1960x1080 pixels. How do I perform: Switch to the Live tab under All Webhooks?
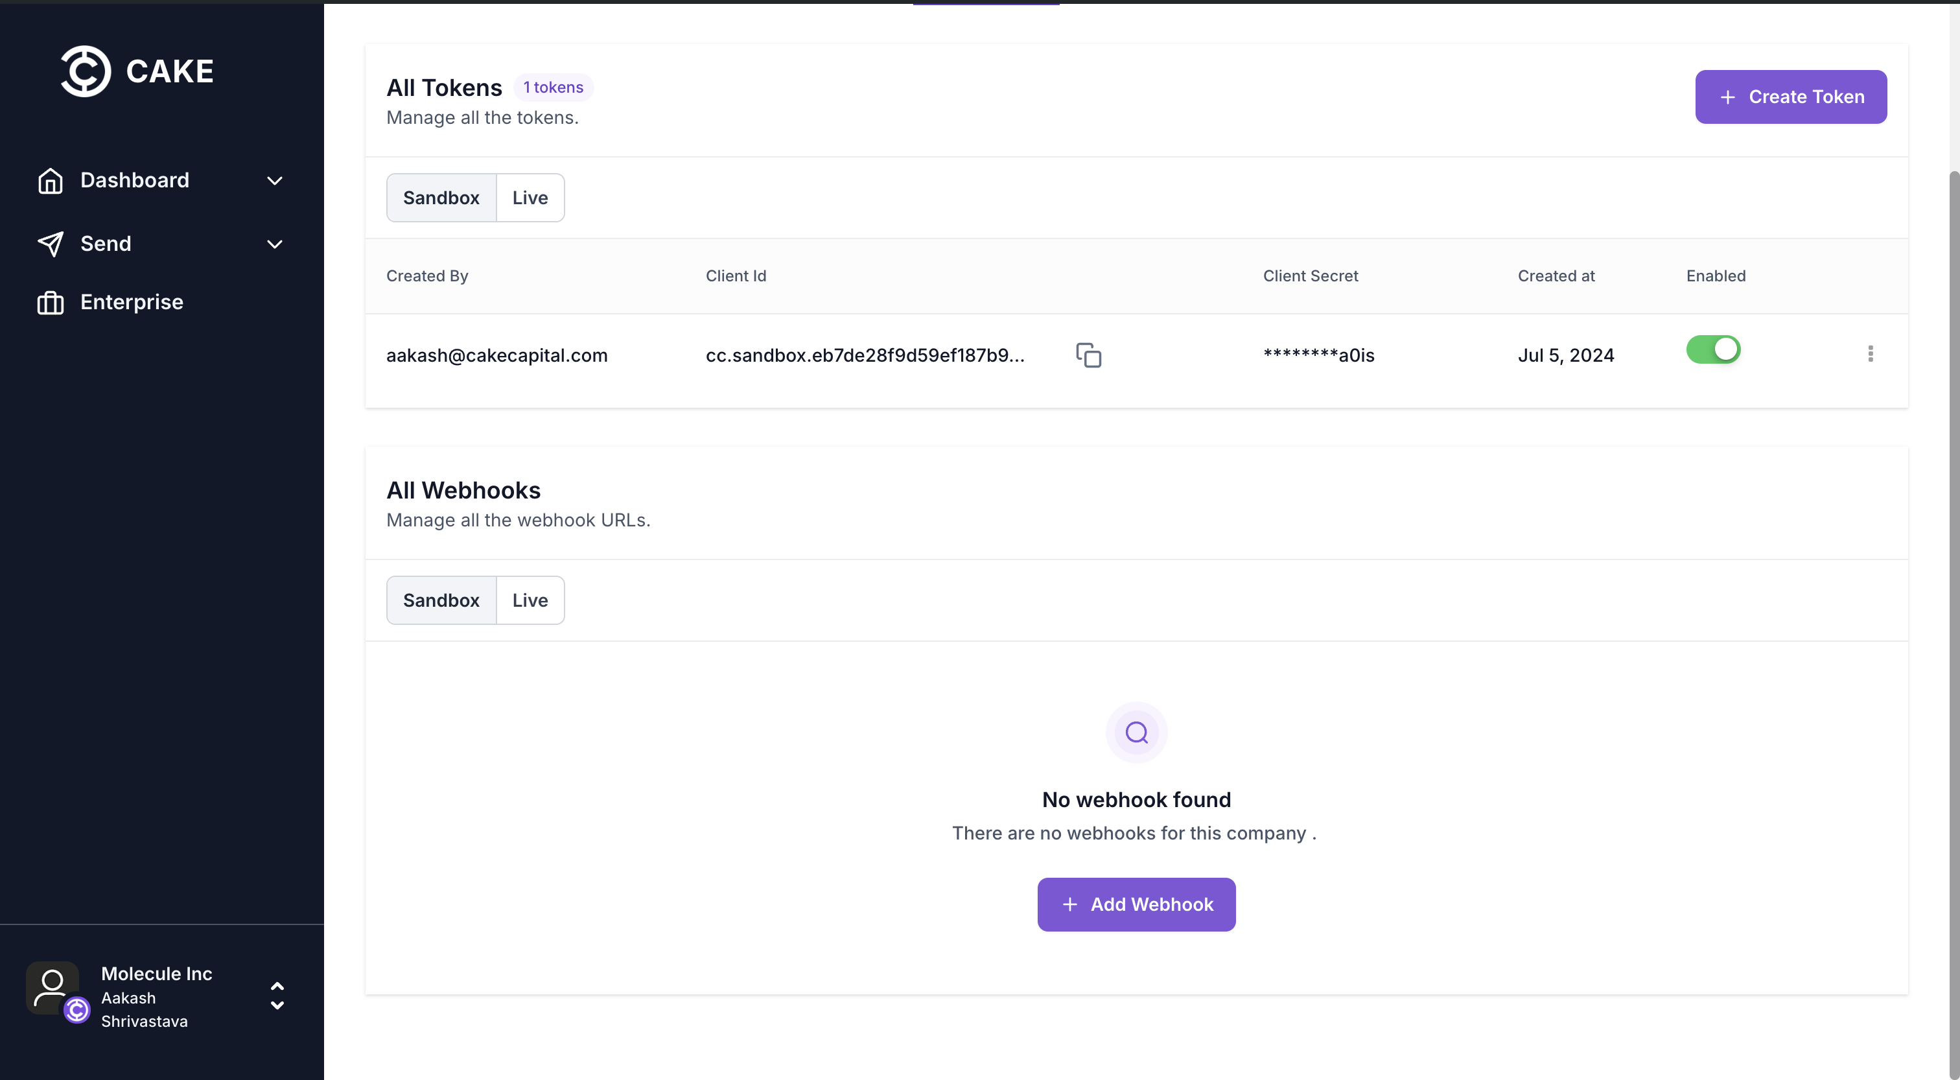click(x=530, y=600)
